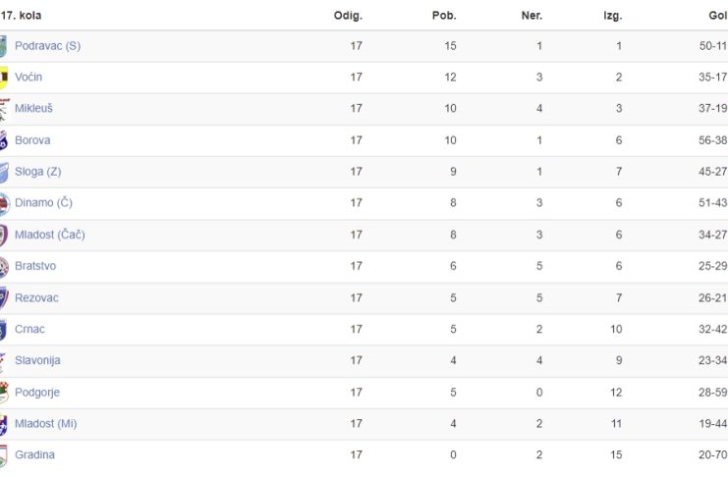
Task: Open the Mladost (Mi) team link
Action: tap(45, 424)
